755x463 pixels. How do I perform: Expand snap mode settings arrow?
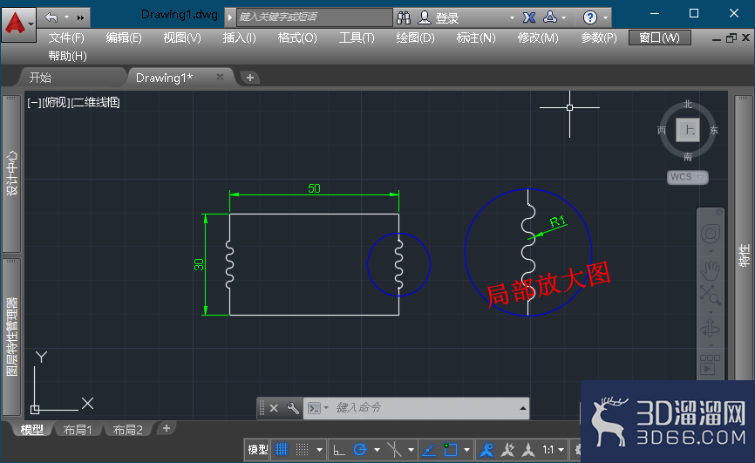(x=319, y=450)
